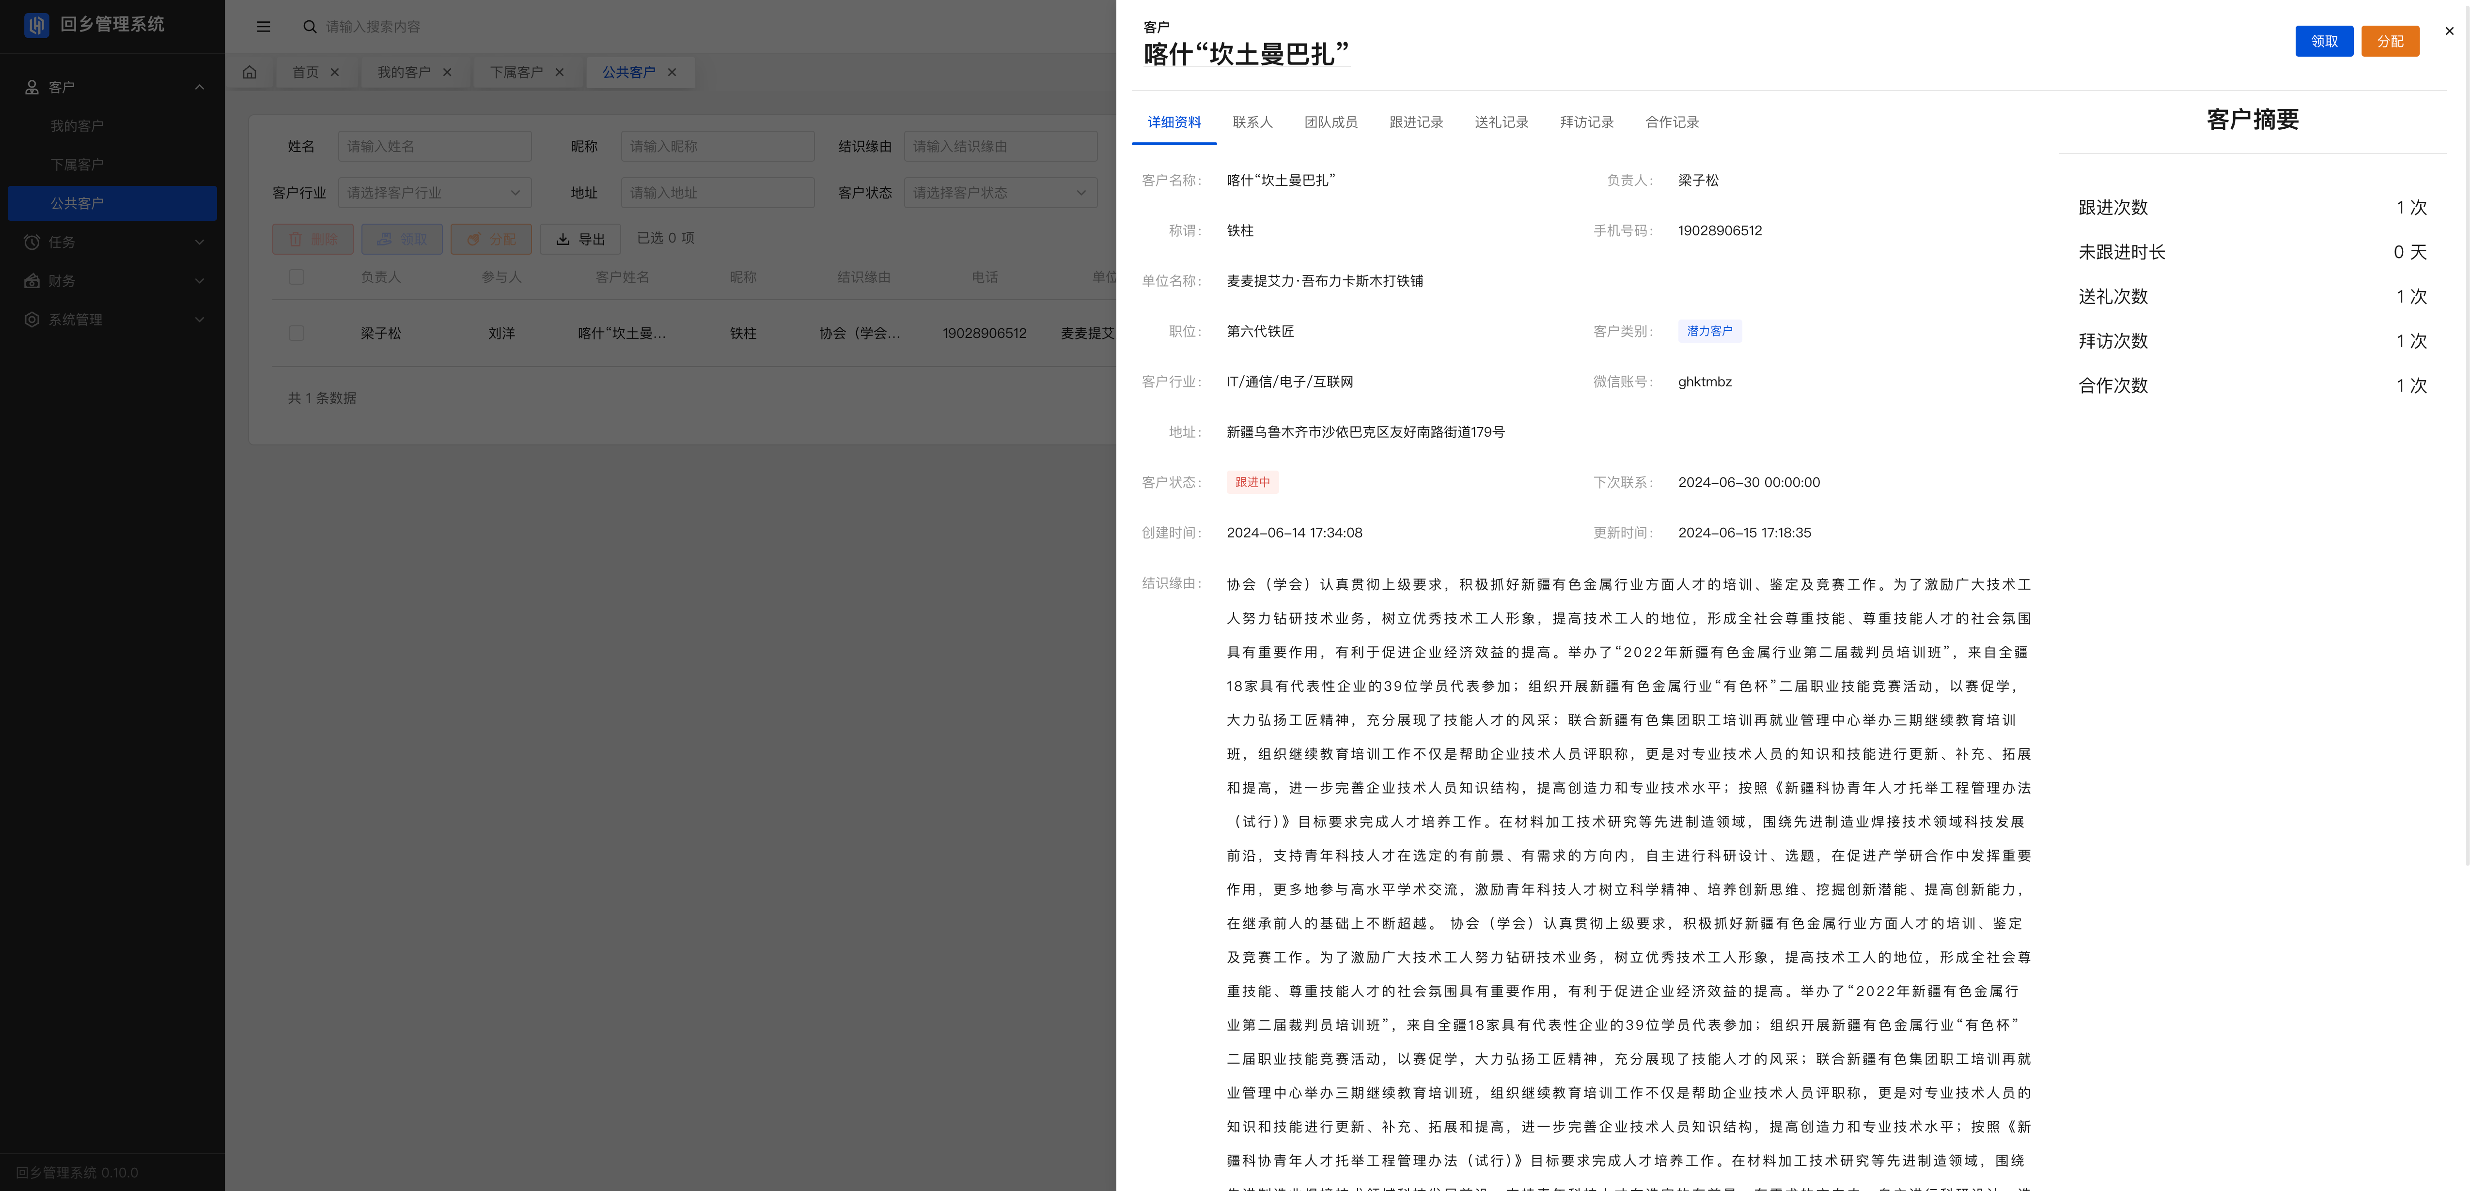
Task: Click the 姓名 input field
Action: 434,146
